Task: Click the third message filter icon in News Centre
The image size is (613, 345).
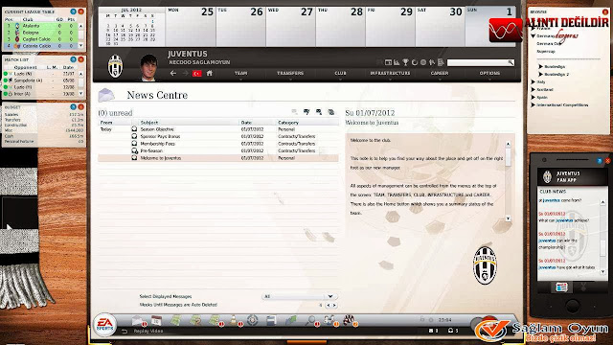Action: click(x=319, y=112)
